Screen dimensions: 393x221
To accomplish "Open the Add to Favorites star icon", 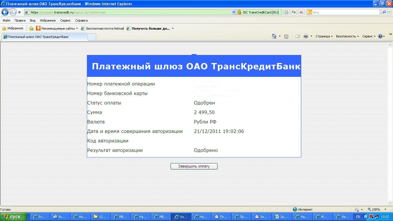I will click(x=31, y=28).
